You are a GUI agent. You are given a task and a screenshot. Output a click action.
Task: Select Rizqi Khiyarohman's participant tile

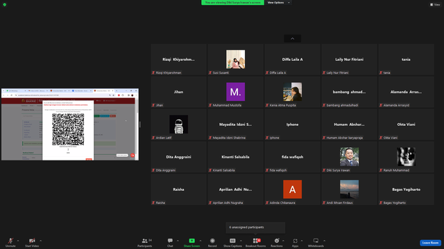click(x=179, y=59)
